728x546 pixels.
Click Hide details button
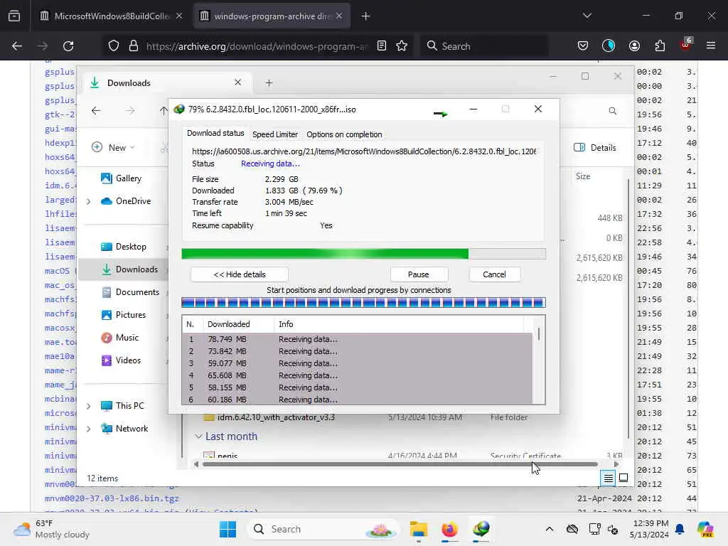pos(240,274)
